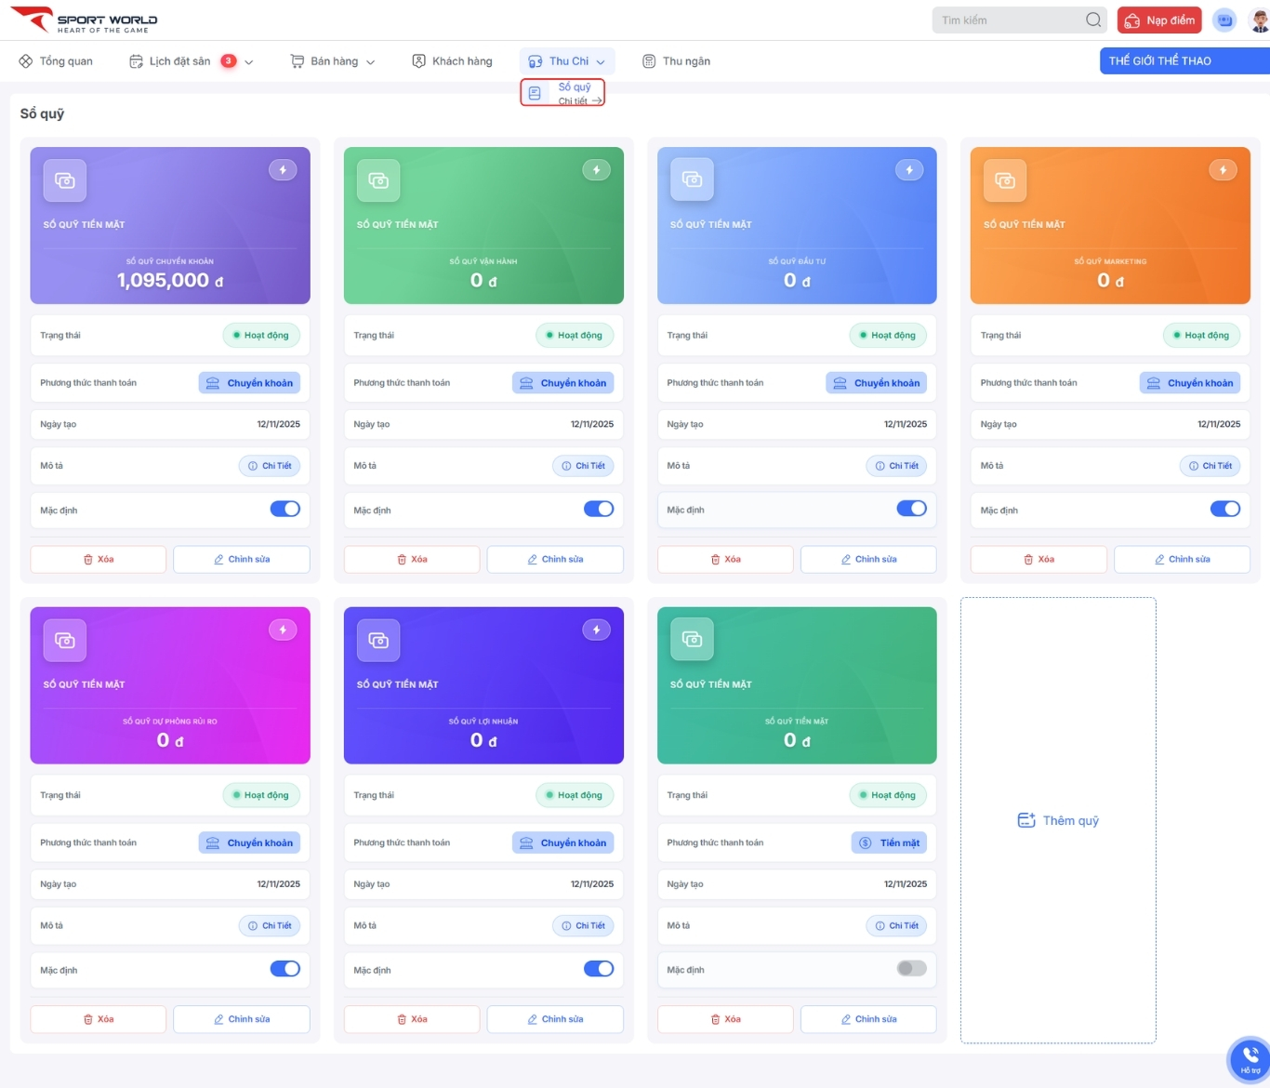The height and width of the screenshot is (1088, 1270).
Task: Click the blue chat icon beside Nạp điểm
Action: (1224, 20)
